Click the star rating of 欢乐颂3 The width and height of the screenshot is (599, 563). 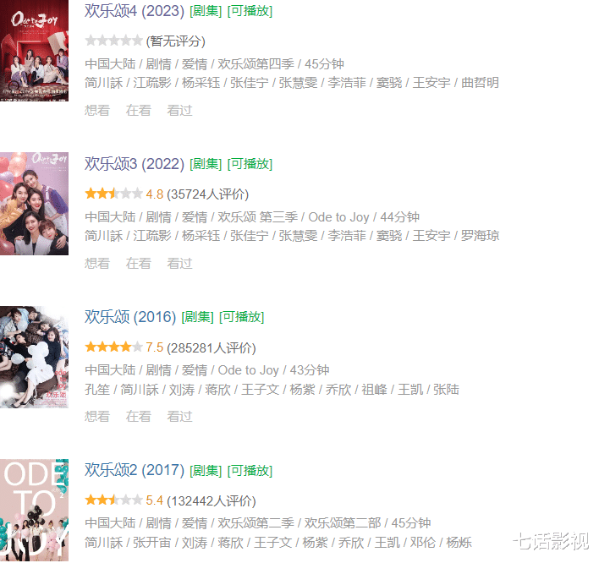[114, 194]
